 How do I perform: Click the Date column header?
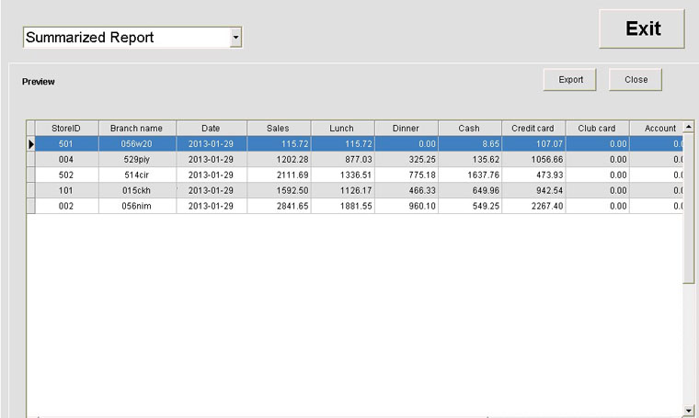(x=212, y=129)
